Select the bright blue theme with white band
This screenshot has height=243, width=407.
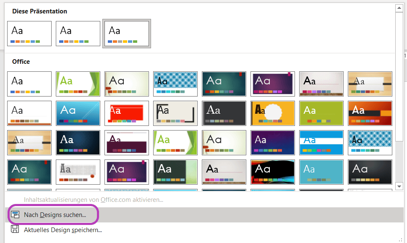coord(321,143)
